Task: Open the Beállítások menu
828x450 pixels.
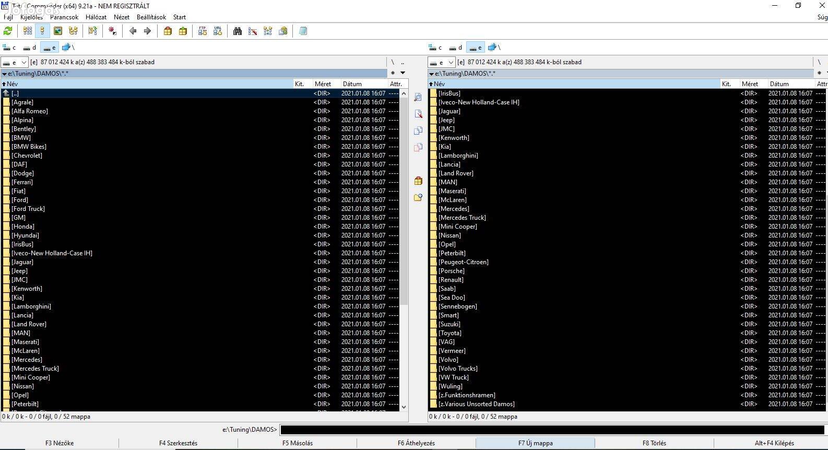Action: click(x=151, y=17)
